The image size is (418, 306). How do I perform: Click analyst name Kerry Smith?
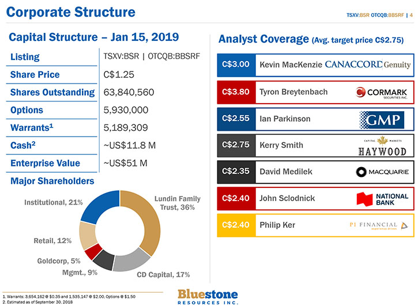pos(281,145)
